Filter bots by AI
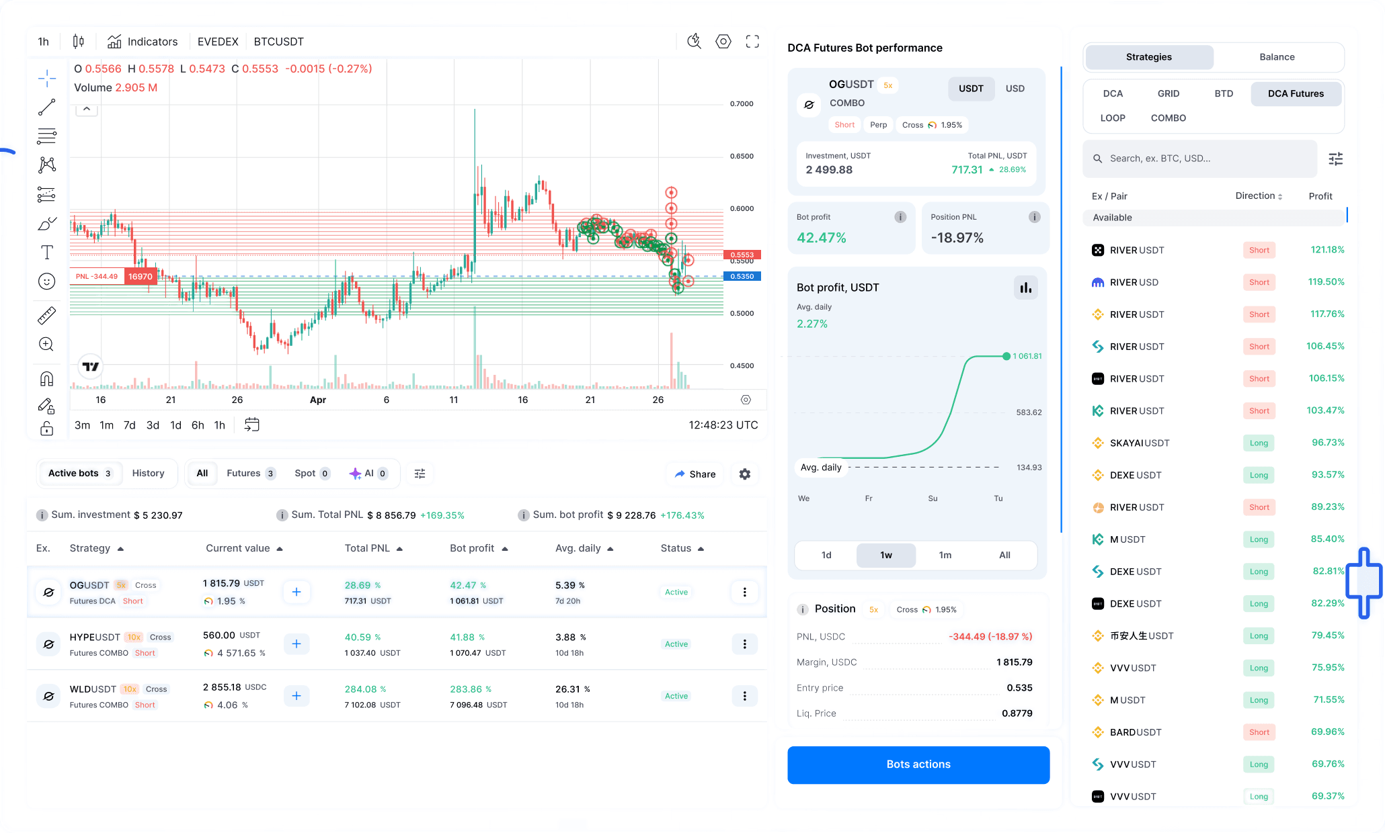Screen dimensions: 1385x833 tap(368, 474)
